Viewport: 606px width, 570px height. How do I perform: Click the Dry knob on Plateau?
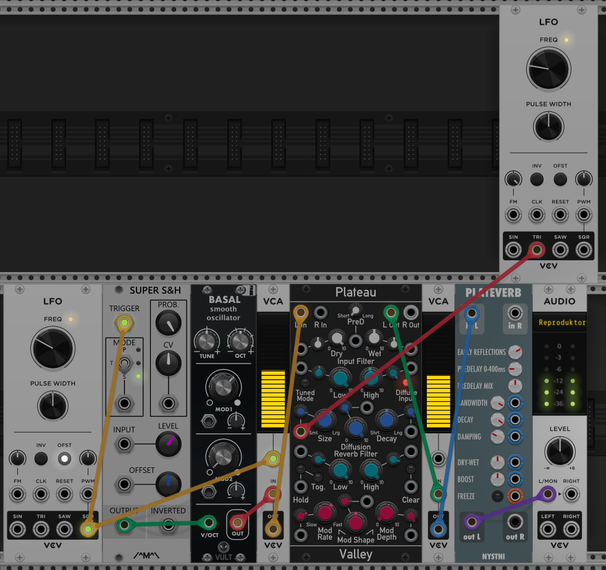(337, 338)
